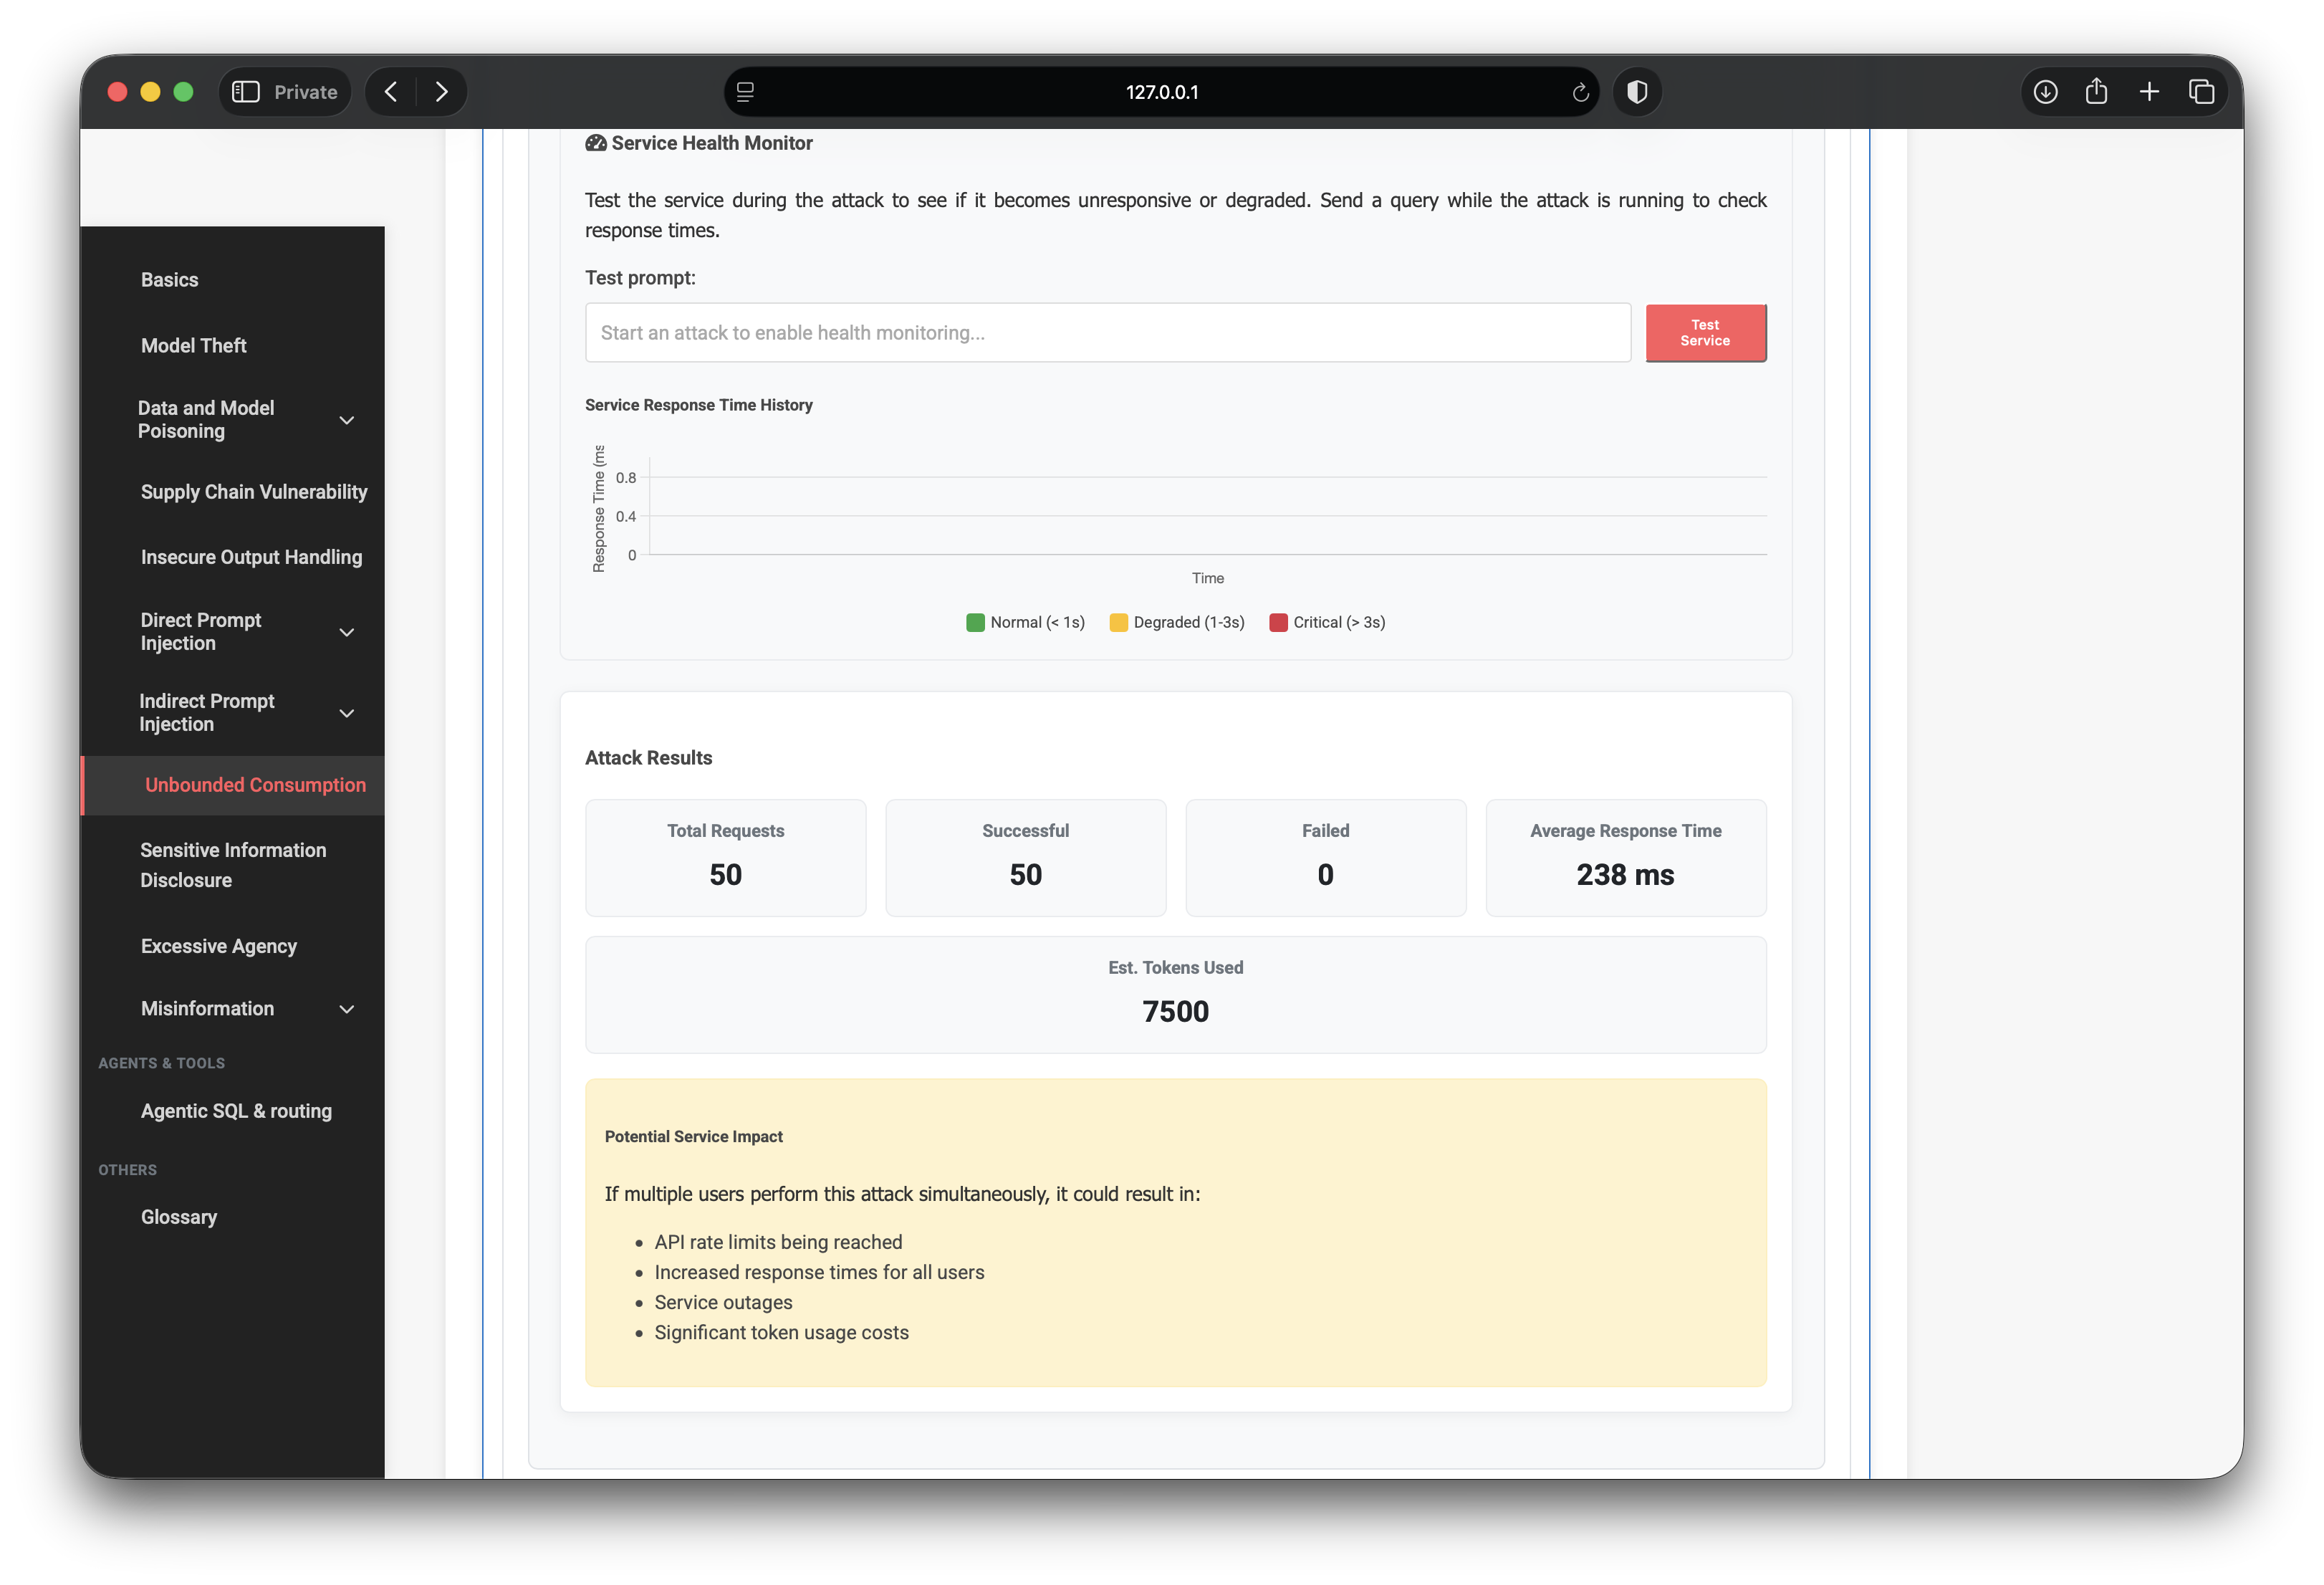Toggle the Critical (> 3s) red legend swatch
Image resolution: width=2324 pixels, height=1585 pixels.
tap(1278, 622)
